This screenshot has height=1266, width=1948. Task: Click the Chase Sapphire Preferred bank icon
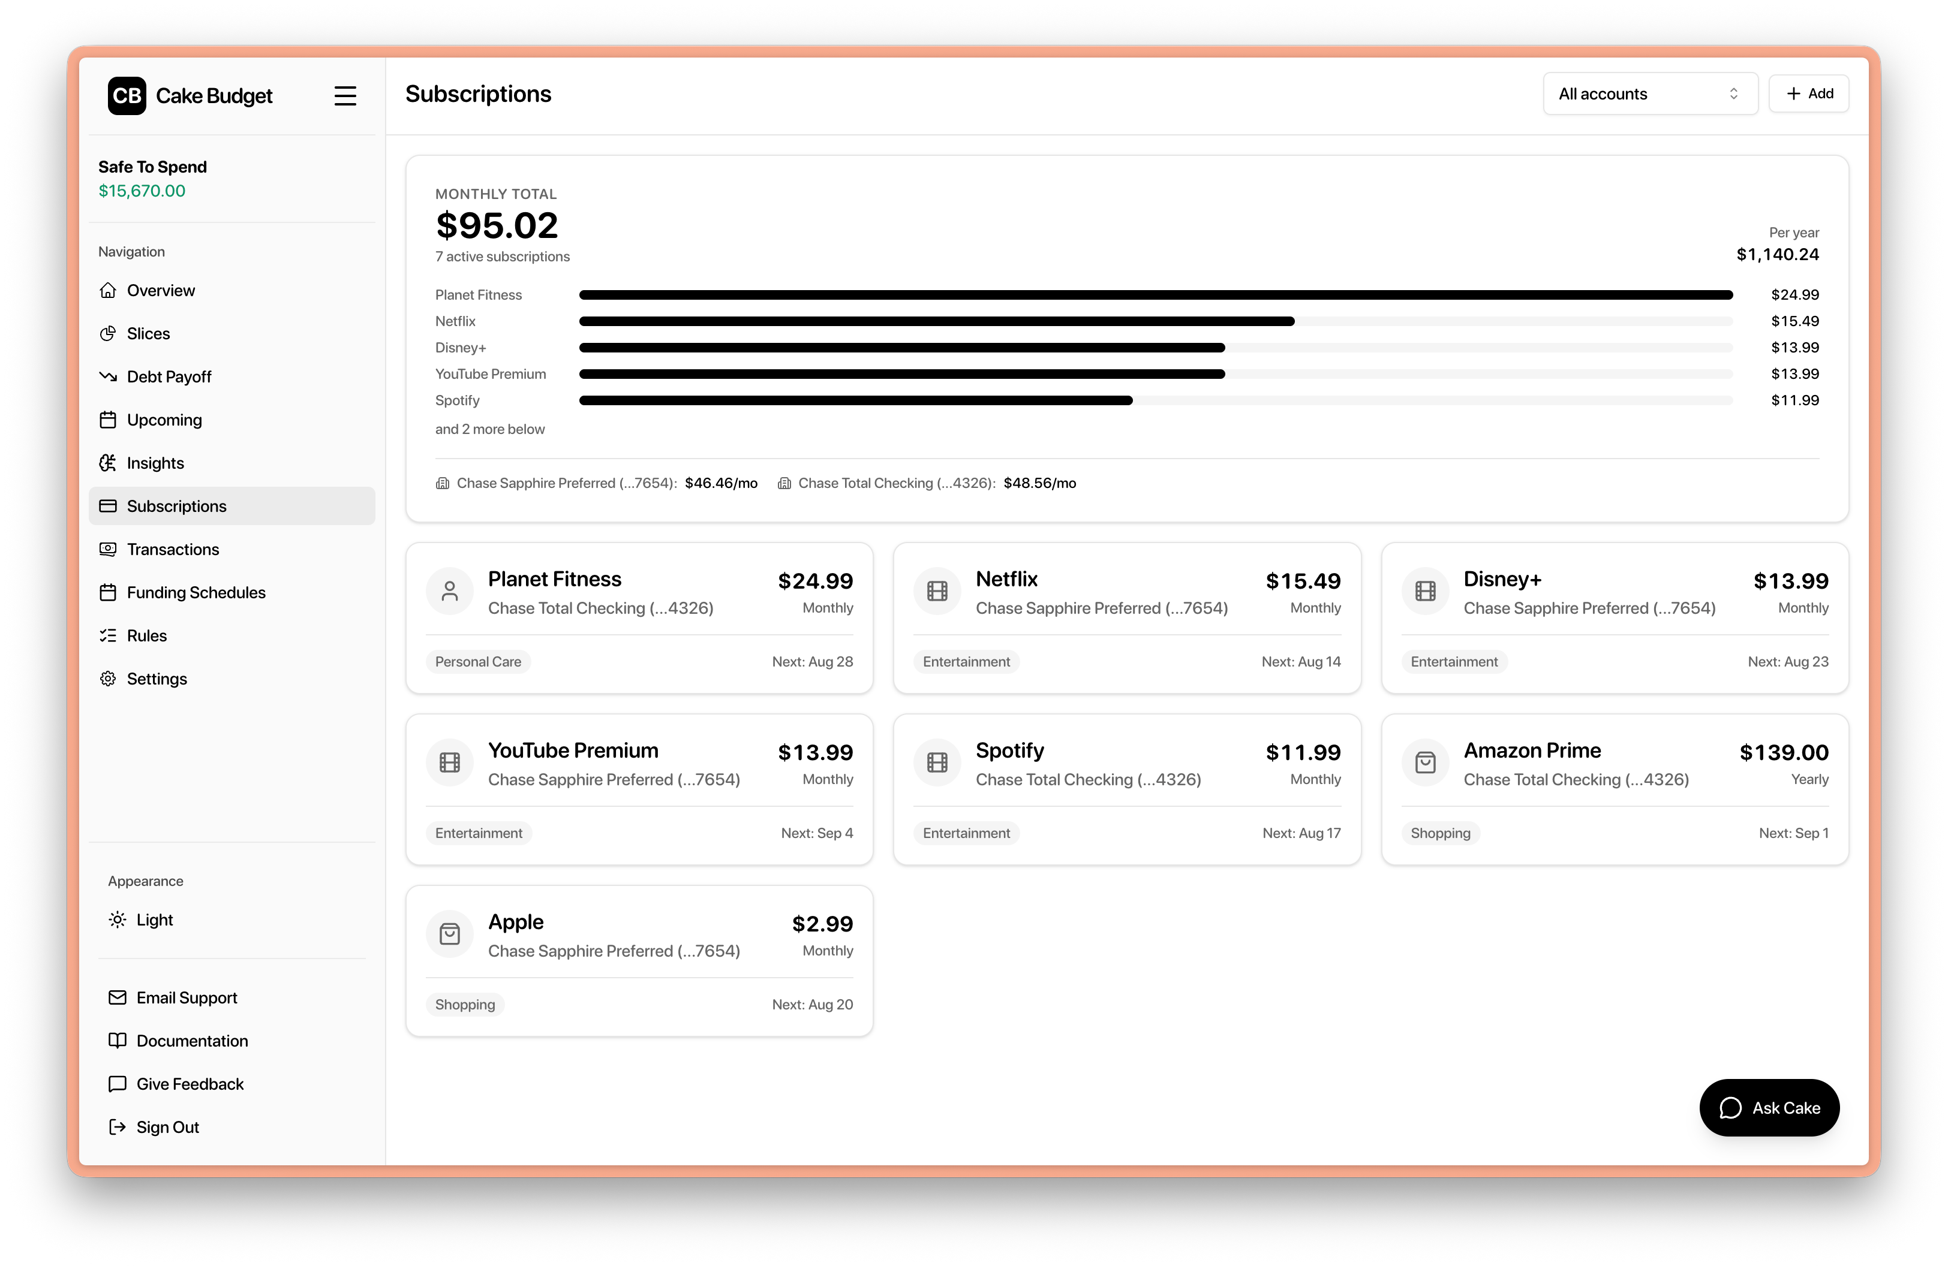point(443,483)
